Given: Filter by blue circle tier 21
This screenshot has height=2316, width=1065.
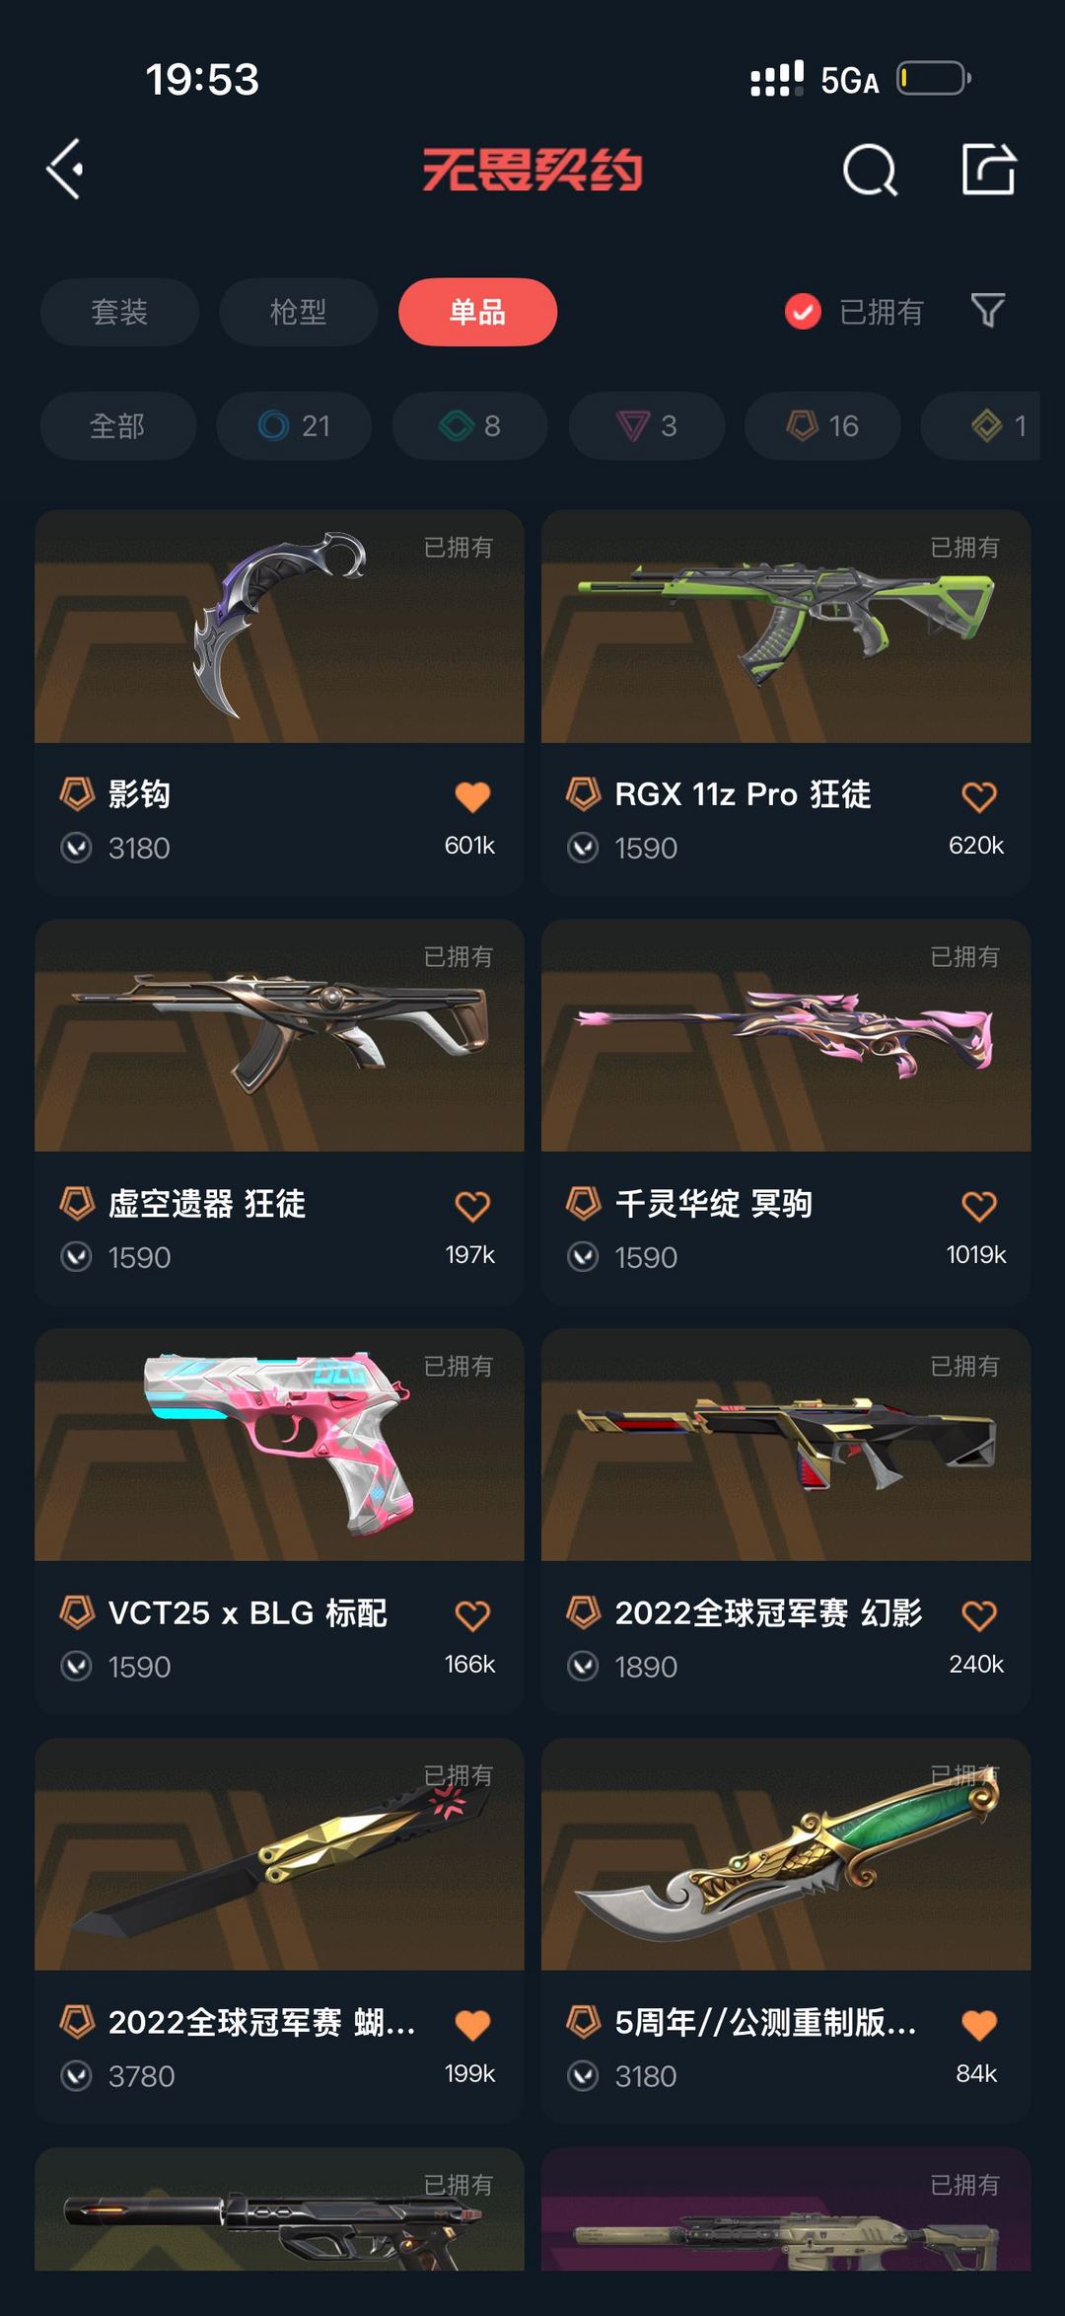Looking at the screenshot, I should coord(294,425).
